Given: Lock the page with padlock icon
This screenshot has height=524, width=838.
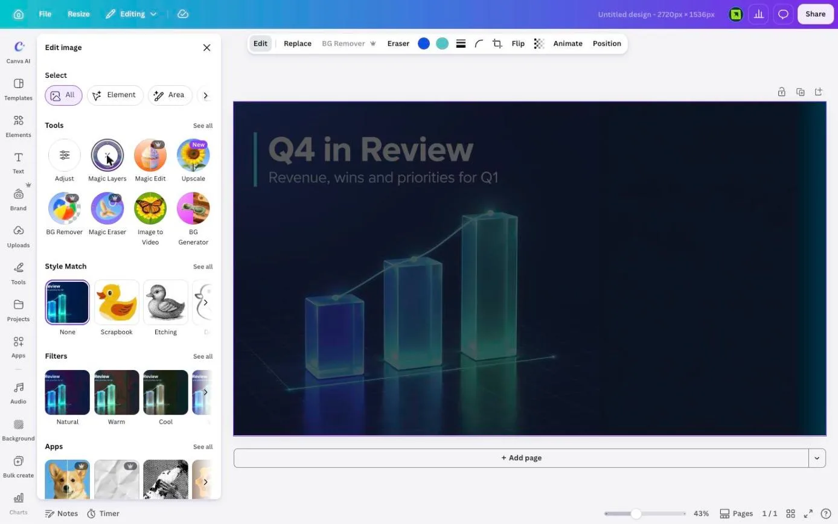Looking at the screenshot, I should tap(782, 92).
